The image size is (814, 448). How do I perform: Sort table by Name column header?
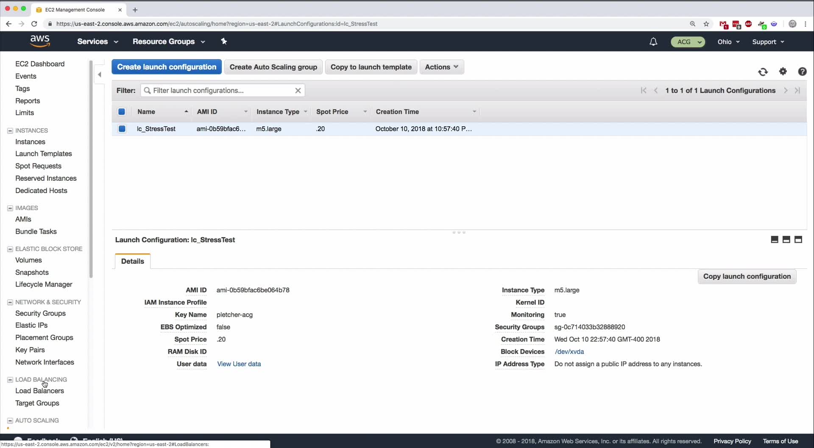coord(146,112)
